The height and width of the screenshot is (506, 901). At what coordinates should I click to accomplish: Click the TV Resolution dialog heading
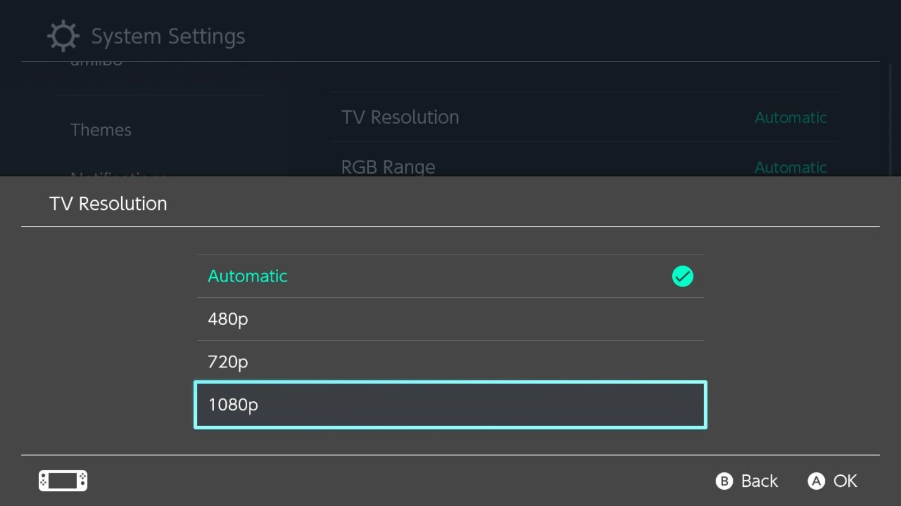coord(108,204)
